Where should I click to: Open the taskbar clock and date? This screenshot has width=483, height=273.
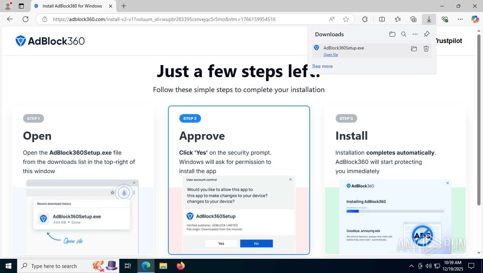click(452, 266)
